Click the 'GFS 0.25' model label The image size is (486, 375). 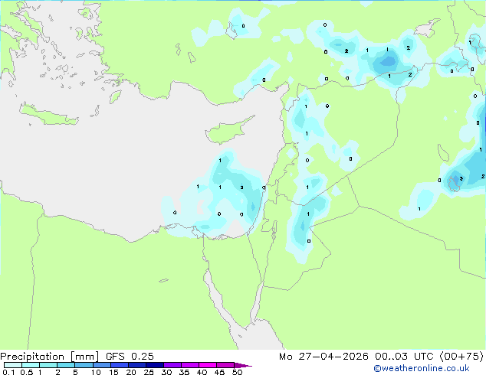tap(130, 357)
